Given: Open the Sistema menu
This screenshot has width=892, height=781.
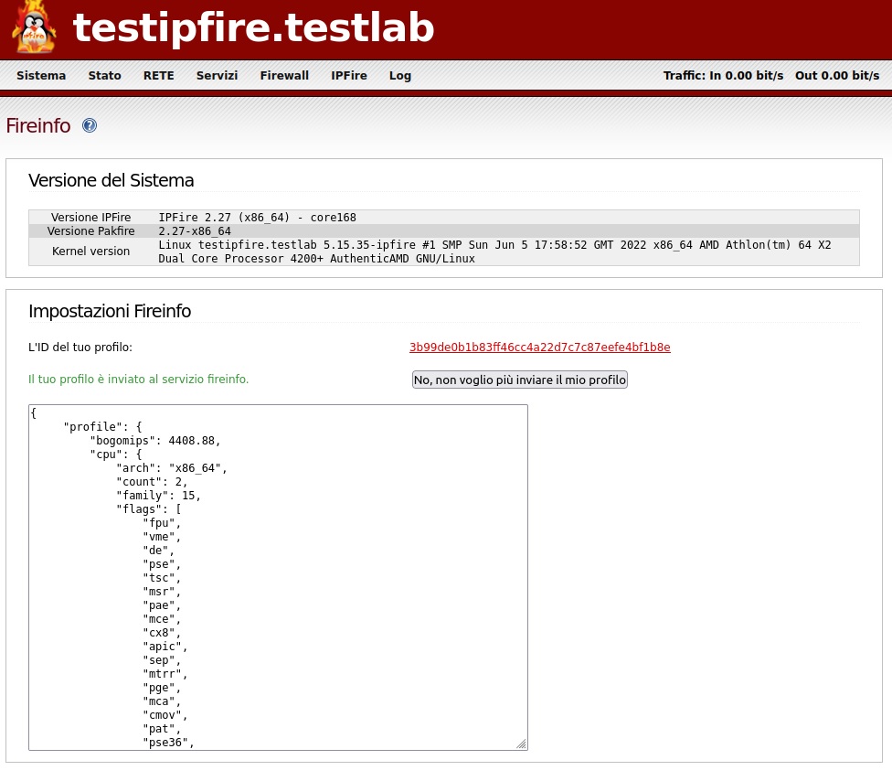Looking at the screenshot, I should click(41, 75).
